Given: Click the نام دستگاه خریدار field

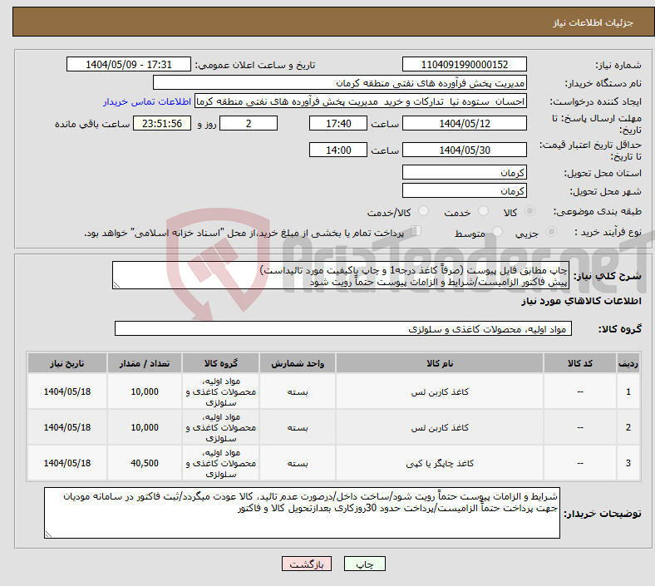Looking at the screenshot, I should (340, 83).
